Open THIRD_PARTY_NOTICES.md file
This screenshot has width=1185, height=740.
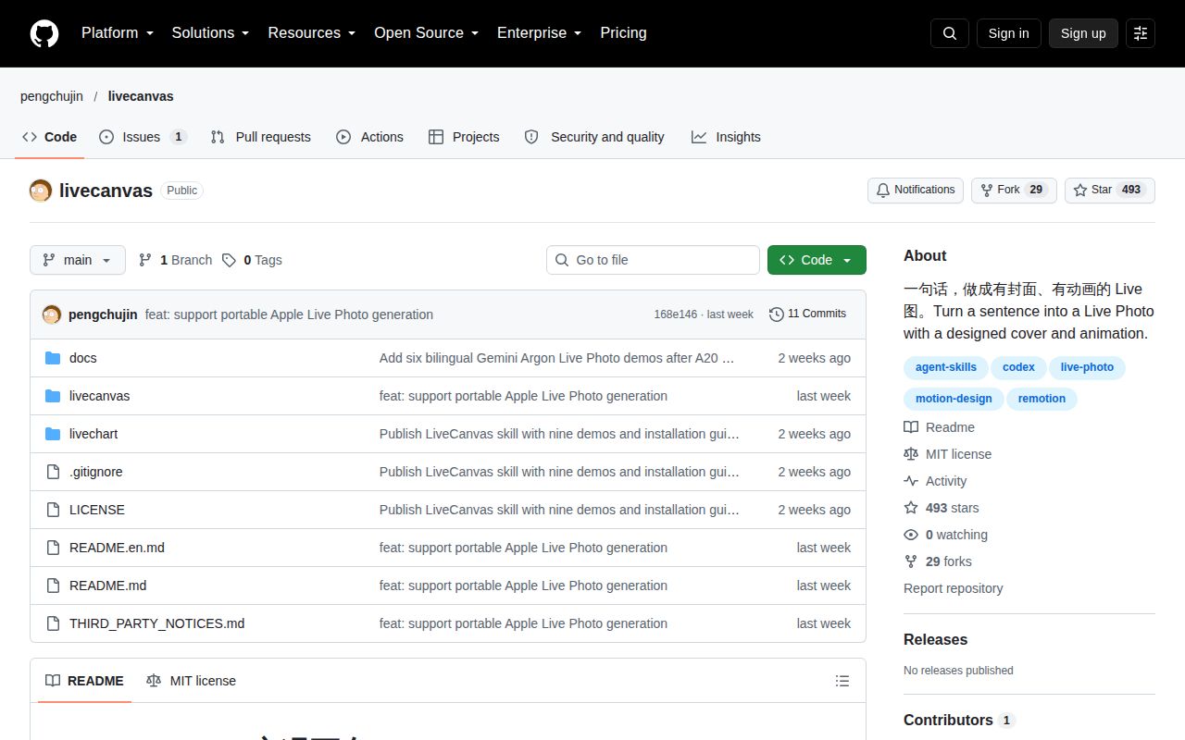tap(156, 623)
